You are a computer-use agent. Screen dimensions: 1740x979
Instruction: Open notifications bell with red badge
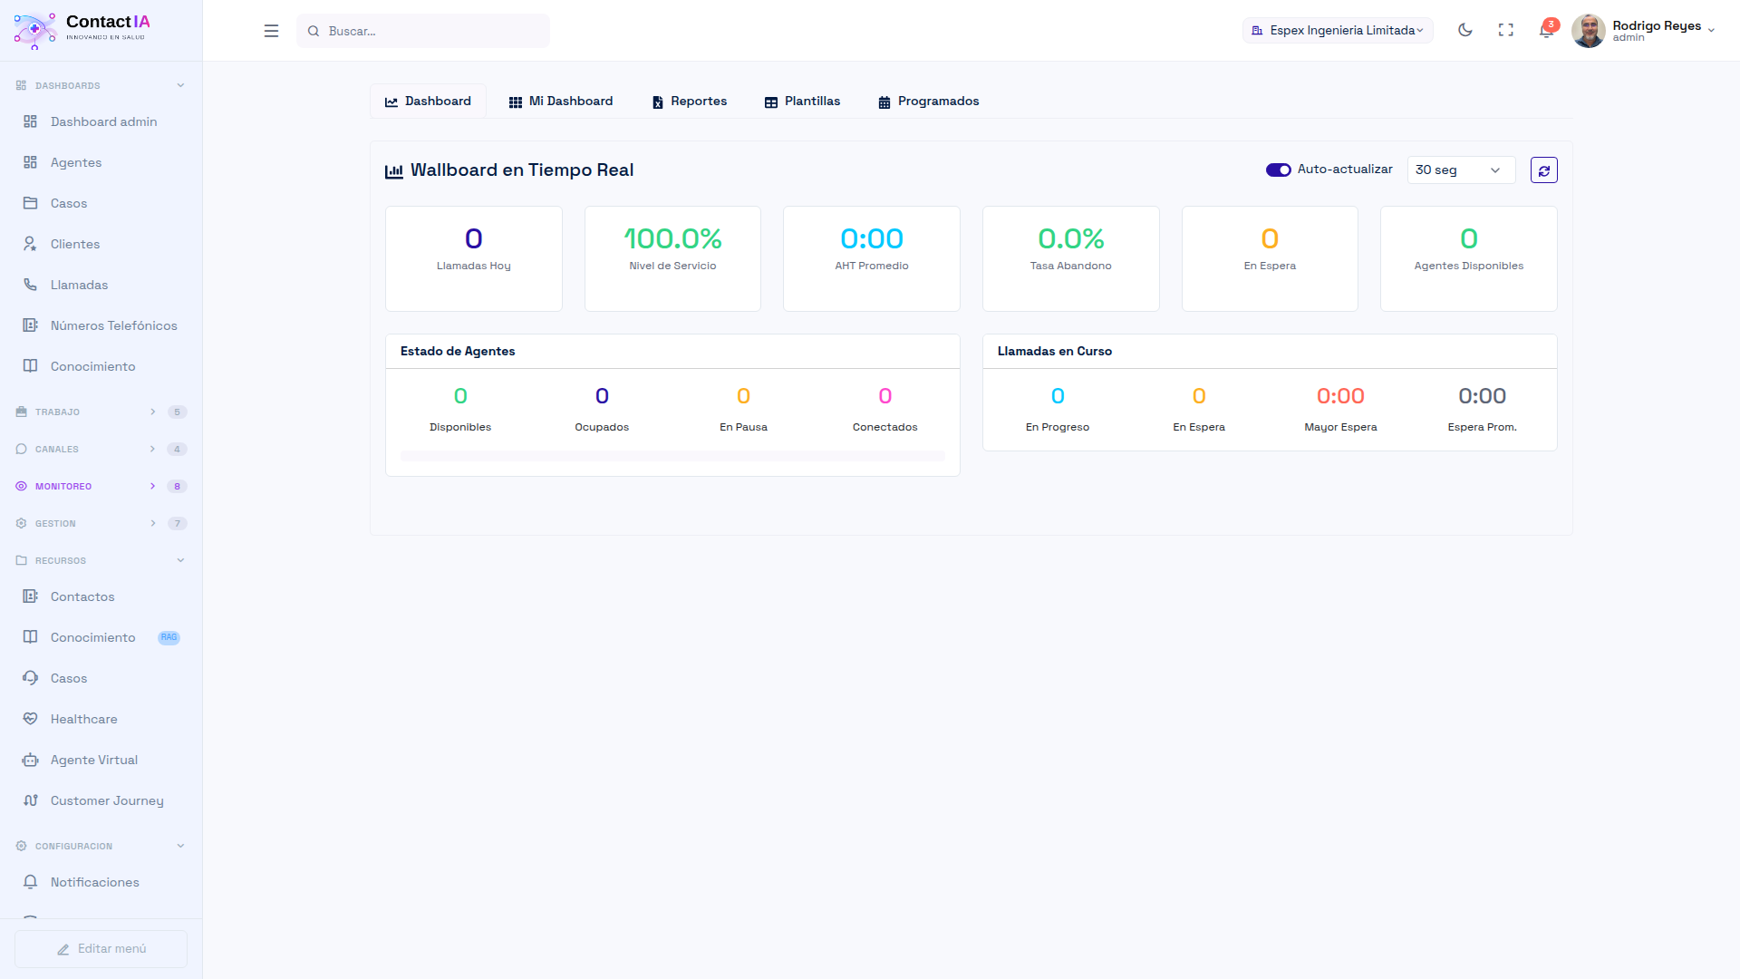click(x=1546, y=30)
